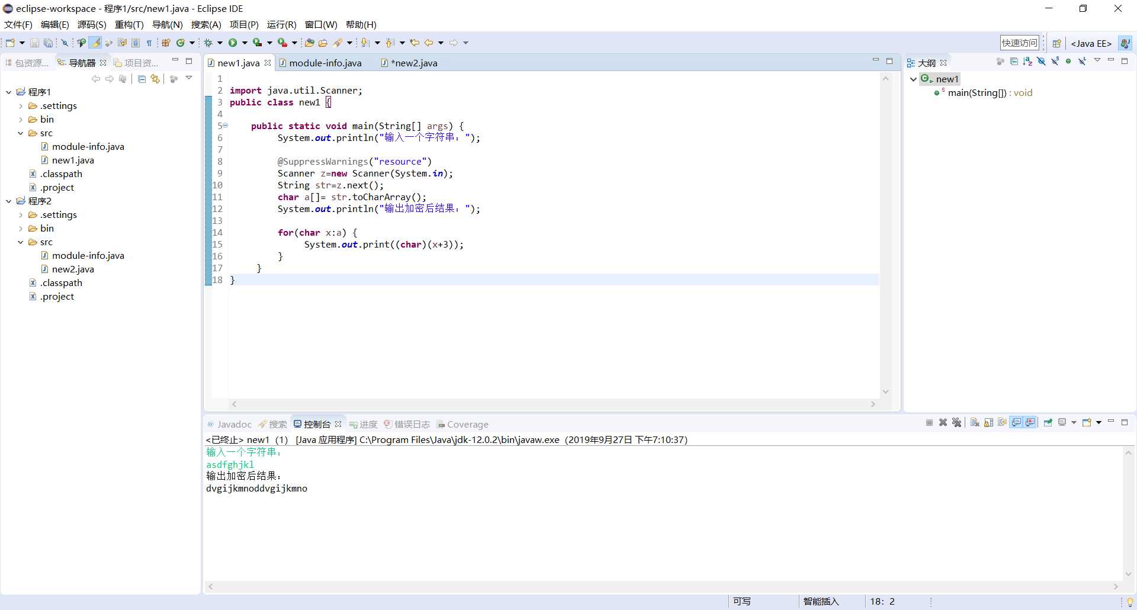Switch to the Javadoc tab

click(229, 424)
